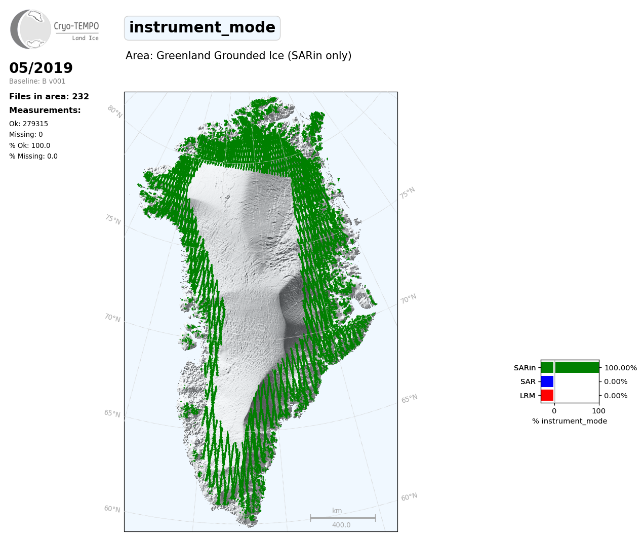Click the % instrument_mode axis title

[569, 421]
